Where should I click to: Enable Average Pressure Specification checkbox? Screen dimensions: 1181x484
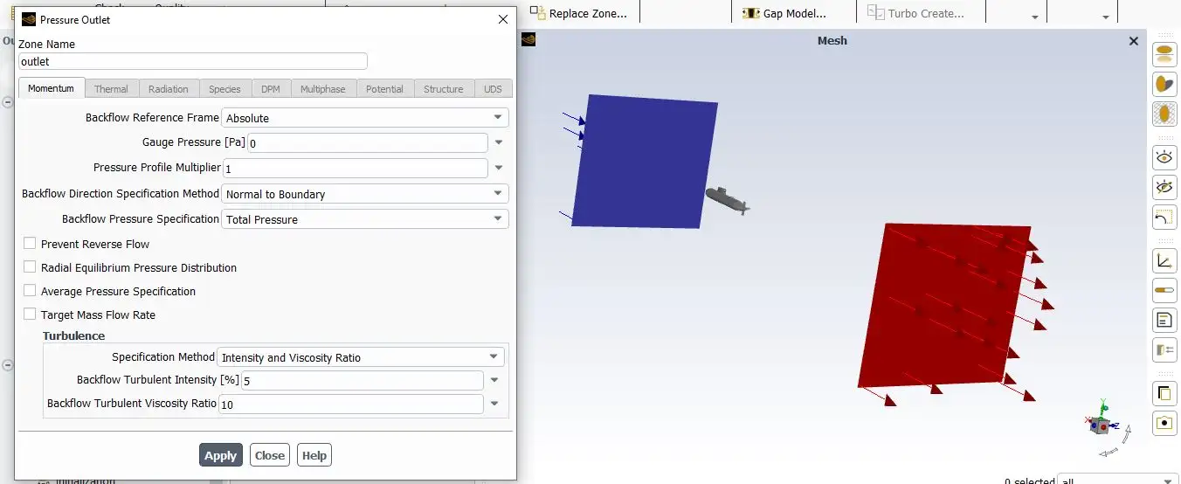click(30, 291)
